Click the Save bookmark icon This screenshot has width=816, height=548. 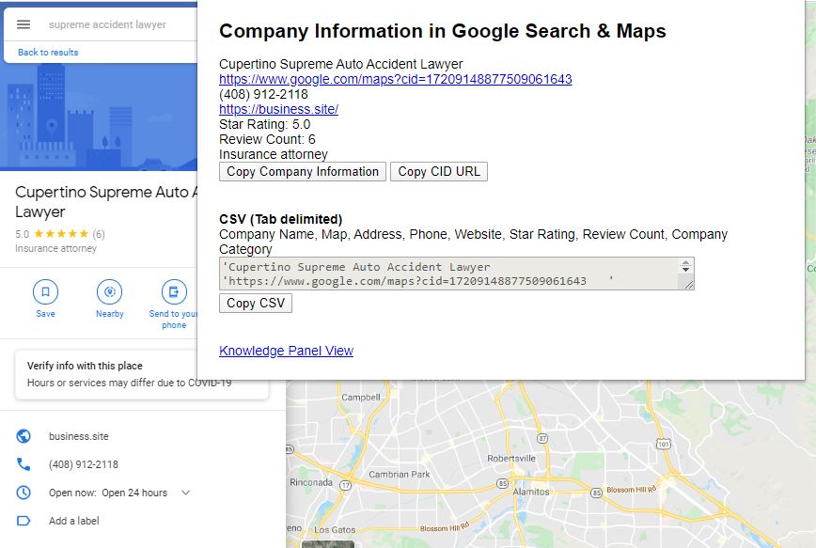point(45,291)
